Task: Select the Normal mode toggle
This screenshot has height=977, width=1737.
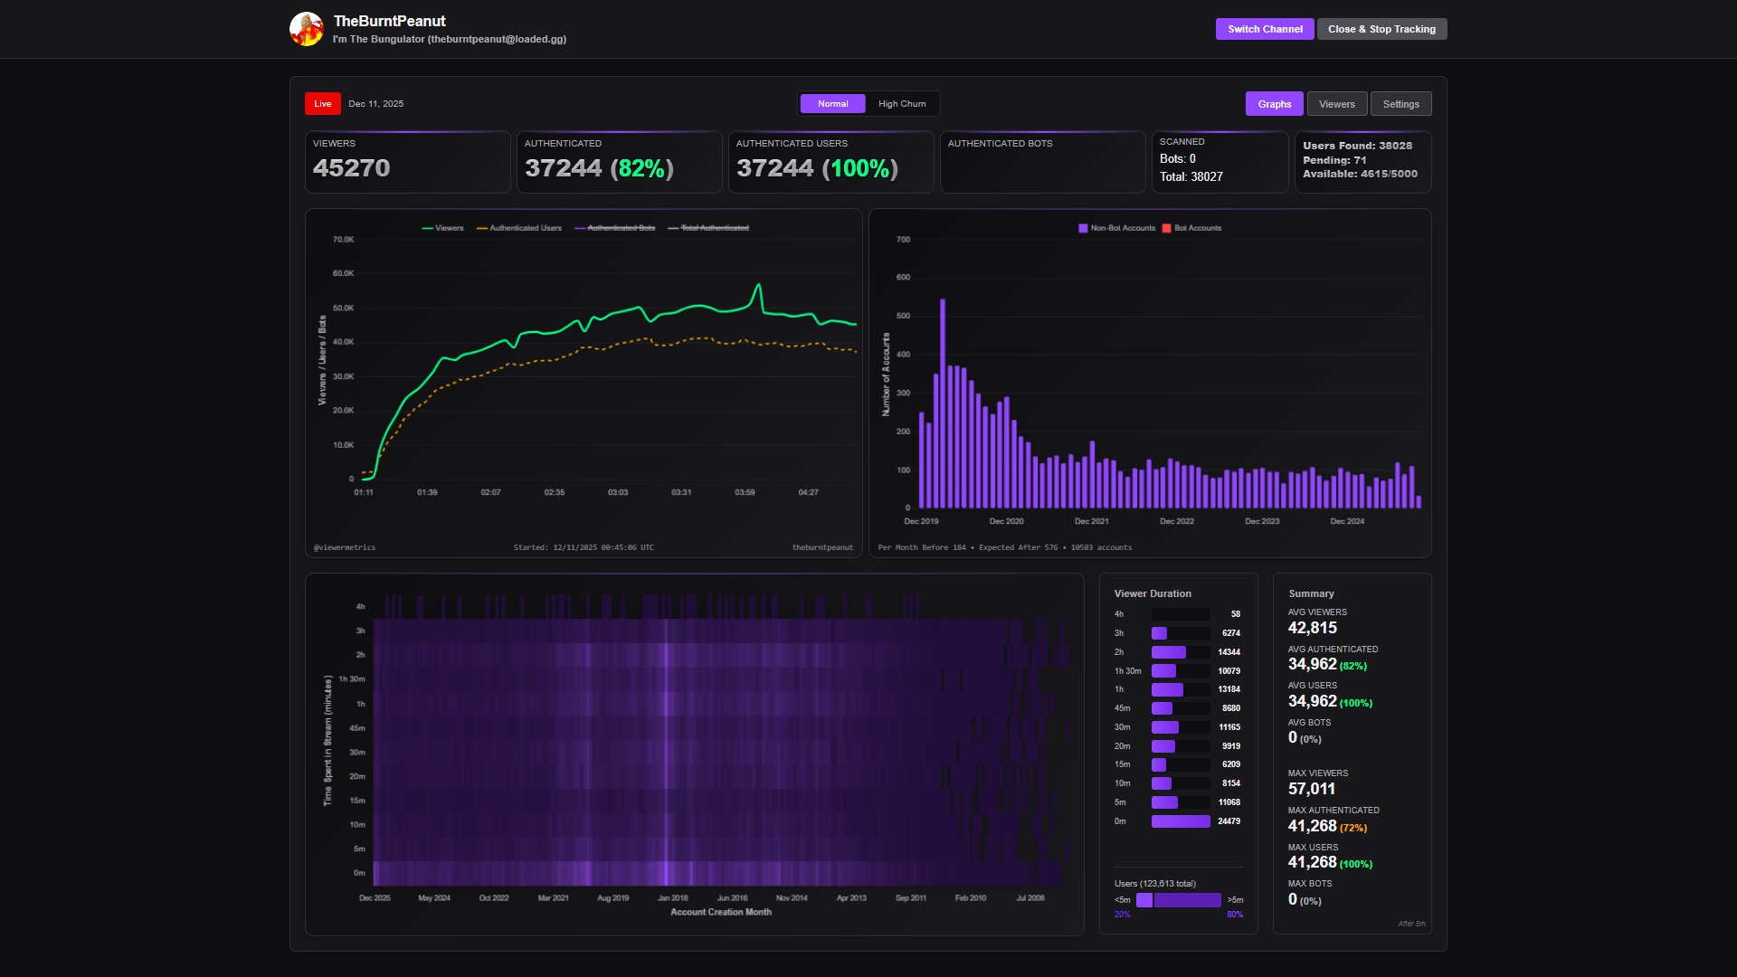Action: [832, 104]
